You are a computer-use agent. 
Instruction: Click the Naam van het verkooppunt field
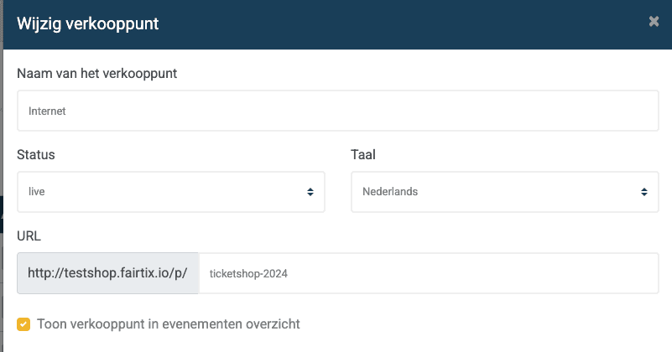point(338,111)
